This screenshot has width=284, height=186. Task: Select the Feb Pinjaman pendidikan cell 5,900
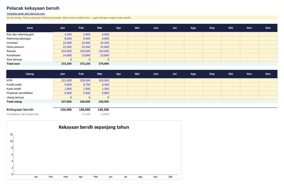click(x=81, y=93)
